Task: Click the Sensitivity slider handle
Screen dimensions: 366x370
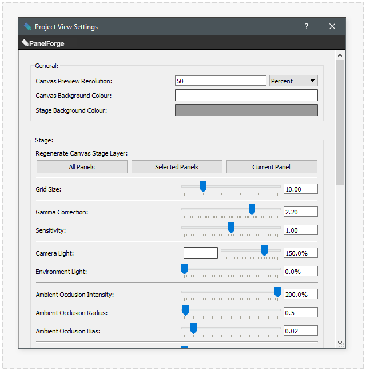Action: 231,228
